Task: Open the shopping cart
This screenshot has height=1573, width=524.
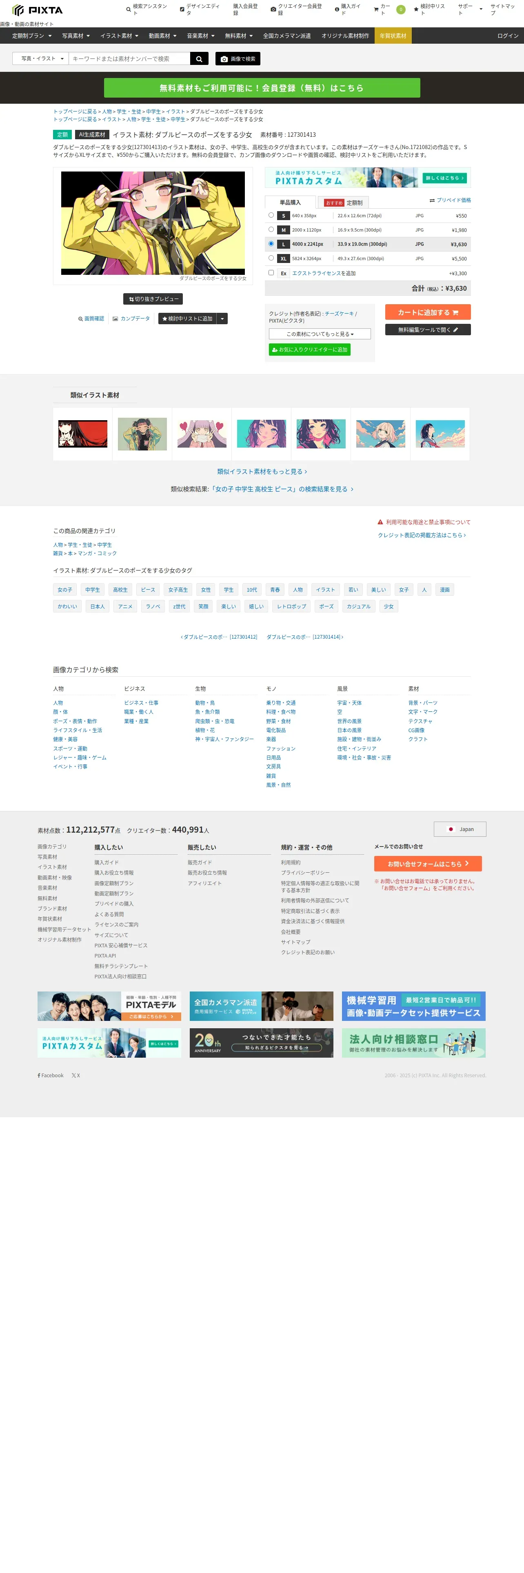Action: click(382, 9)
